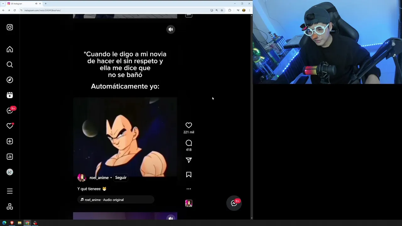402x226 pixels.
Task: Open a new browser tab with plus button
Action: 46,3
